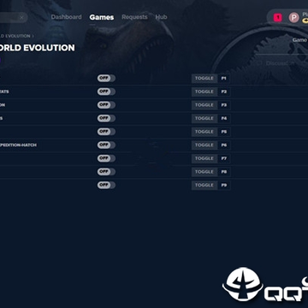Enable the OFF switch in the F3 row
Image resolution: width=308 pixels, height=308 pixels.
tap(106, 105)
